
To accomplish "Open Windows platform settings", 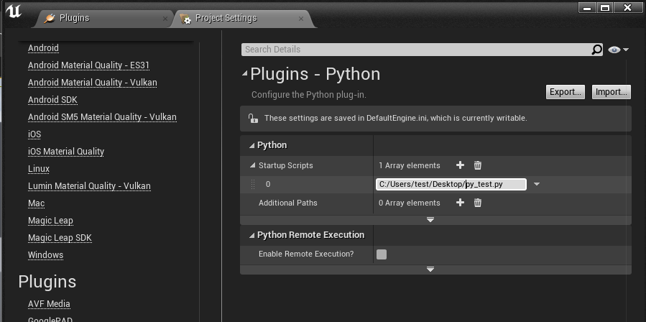I will click(x=45, y=255).
